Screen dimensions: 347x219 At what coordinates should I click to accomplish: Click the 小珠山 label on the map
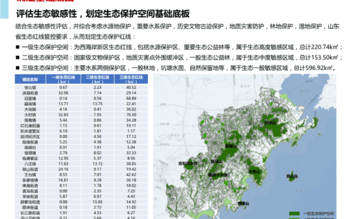[x=270, y=123]
